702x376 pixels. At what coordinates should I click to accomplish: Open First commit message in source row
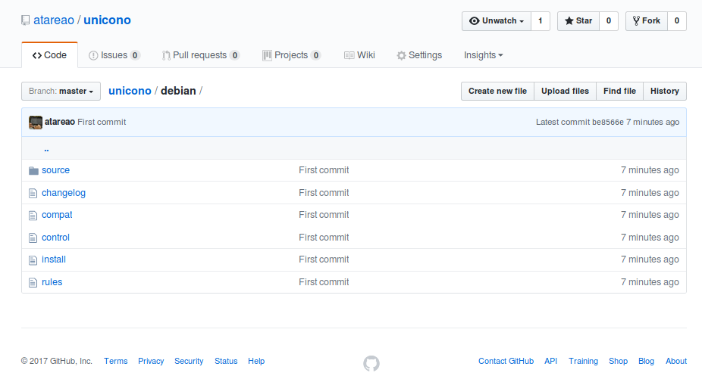324,170
